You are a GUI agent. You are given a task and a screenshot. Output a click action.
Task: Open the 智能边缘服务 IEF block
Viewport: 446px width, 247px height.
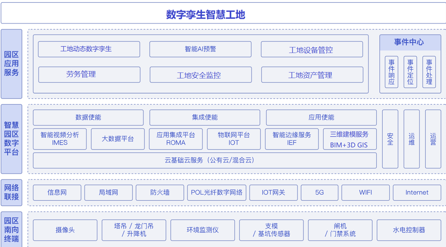[x=292, y=139]
